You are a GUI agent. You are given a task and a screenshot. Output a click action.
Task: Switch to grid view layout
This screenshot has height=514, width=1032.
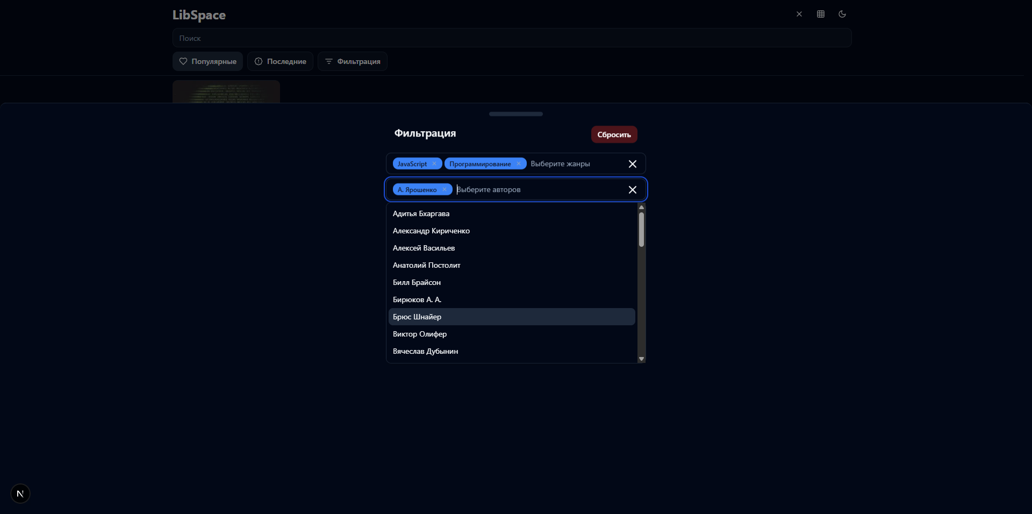click(x=821, y=15)
